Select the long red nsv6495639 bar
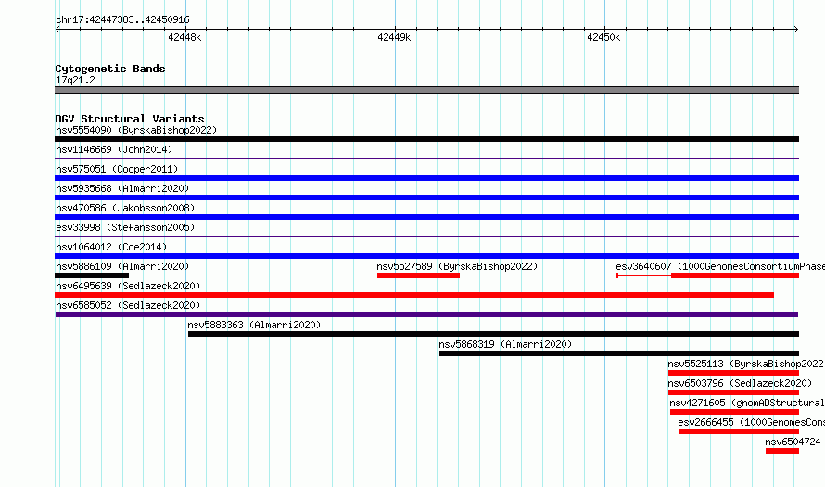825x487 pixels. pyautogui.click(x=414, y=295)
